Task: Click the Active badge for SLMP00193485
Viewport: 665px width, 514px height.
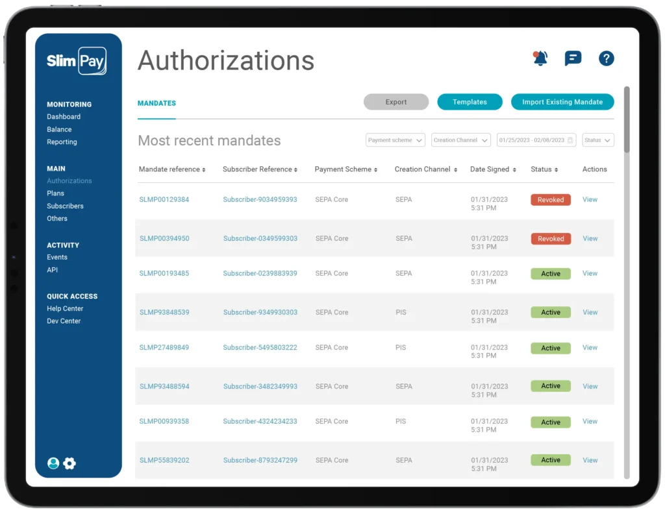Action: (551, 274)
